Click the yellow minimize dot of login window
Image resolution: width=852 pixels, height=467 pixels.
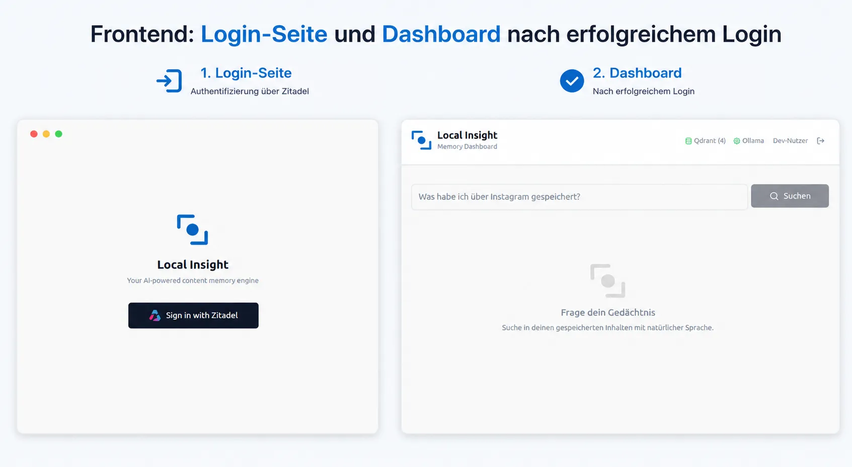point(46,134)
